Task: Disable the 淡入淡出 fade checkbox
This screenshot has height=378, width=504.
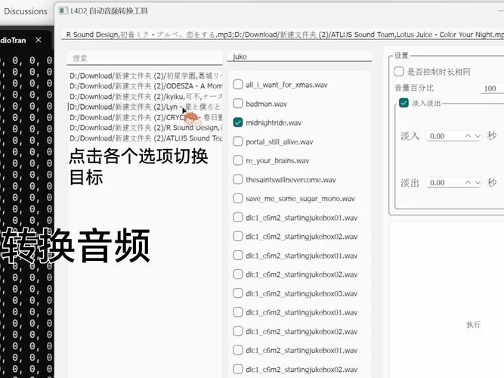Action: click(x=404, y=103)
